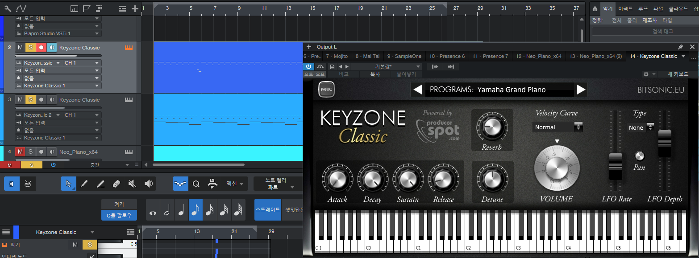Screen dimensions: 699x258
Task: Choose the thirty-second note quantize value
Action: click(x=225, y=209)
